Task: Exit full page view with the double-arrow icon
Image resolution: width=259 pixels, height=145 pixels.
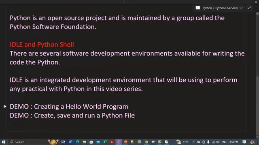Action: [x=249, y=8]
